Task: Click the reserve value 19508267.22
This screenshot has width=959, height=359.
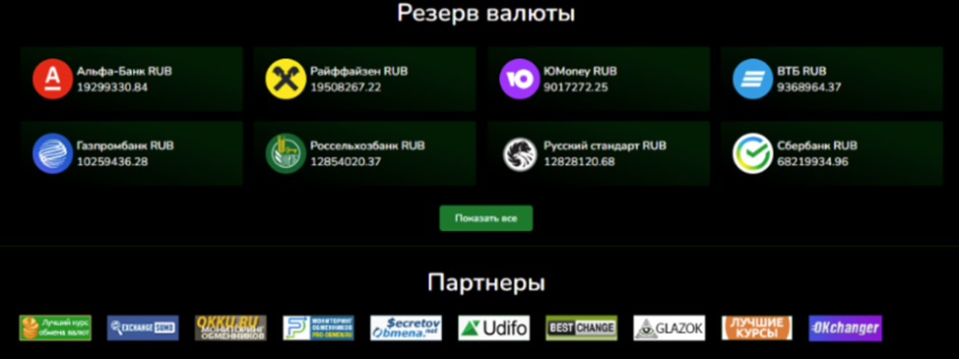Action: point(346,88)
